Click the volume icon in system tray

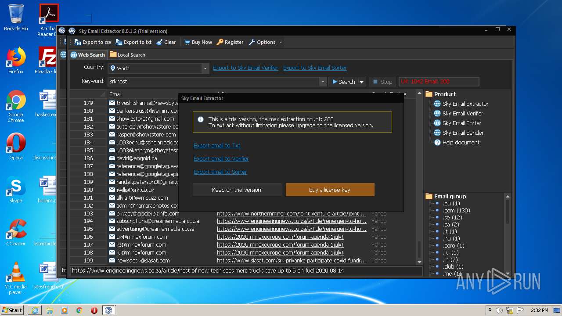pyautogui.click(x=498, y=310)
